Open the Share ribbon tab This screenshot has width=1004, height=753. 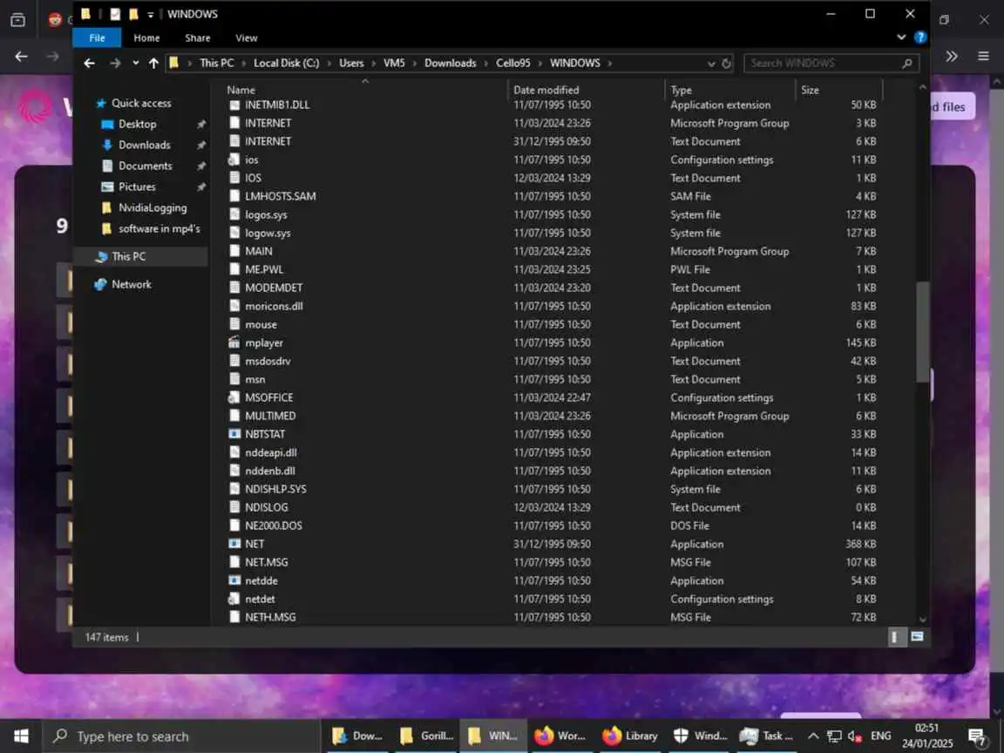pos(197,37)
